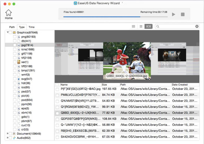
Task: Select the row starting with Q1]RGM(08`9
Action: point(127,107)
